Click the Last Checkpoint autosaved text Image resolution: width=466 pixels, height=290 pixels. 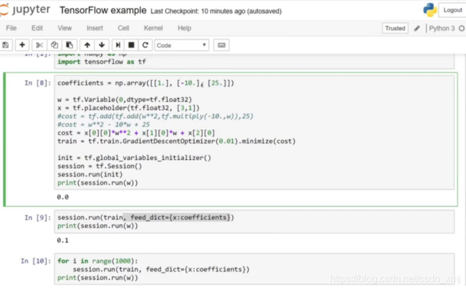216,11
